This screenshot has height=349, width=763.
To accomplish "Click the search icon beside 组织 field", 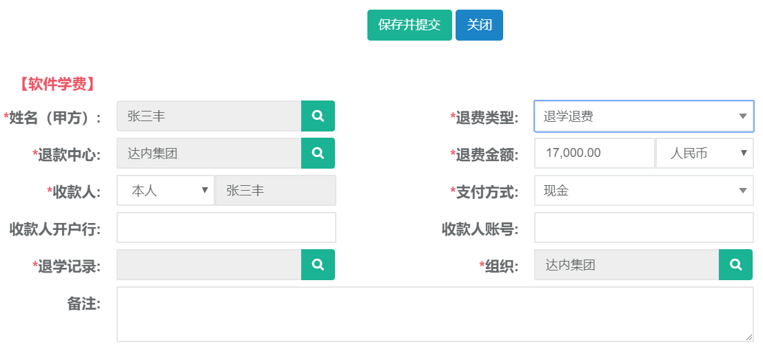I will point(735,265).
